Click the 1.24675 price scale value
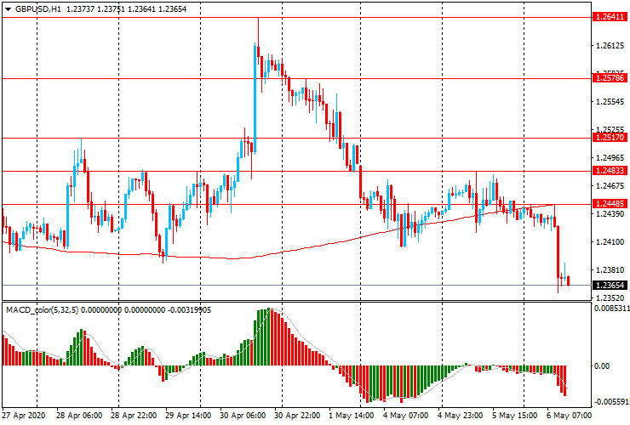Viewport: 630px width, 425px height. coord(610,186)
